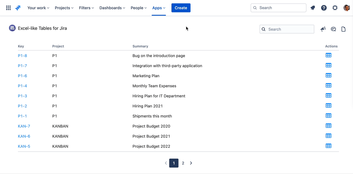
Task: Expand the Projects dropdown menu
Action: [x=64, y=8]
